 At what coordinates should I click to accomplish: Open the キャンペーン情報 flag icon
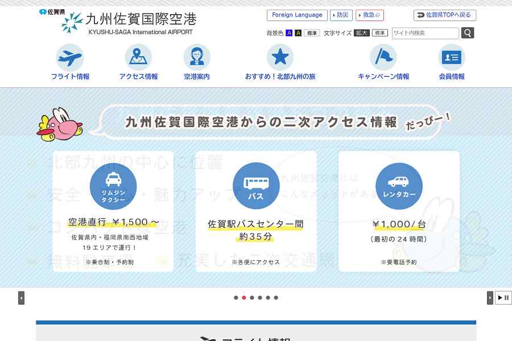point(383,57)
